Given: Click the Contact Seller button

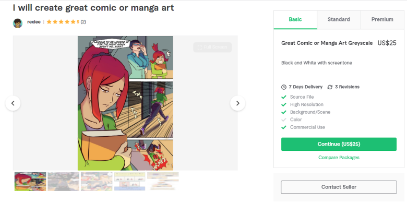Looking at the screenshot, I should pos(339,187).
